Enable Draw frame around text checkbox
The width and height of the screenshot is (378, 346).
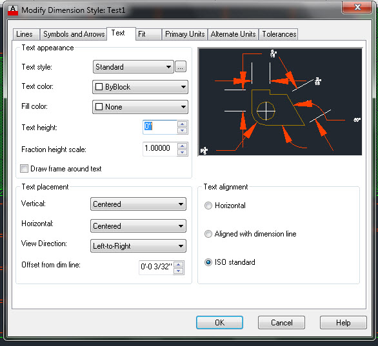pos(24,169)
